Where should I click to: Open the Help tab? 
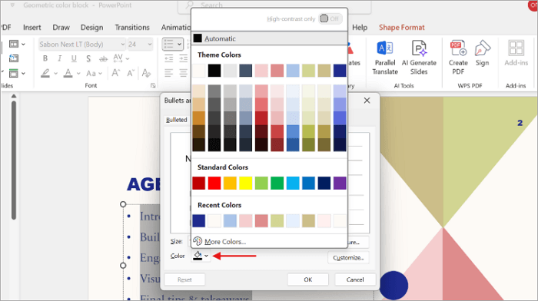360,28
